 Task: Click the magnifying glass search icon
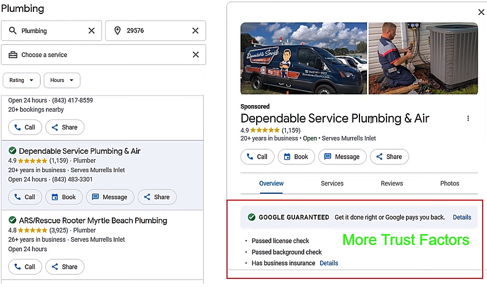tap(13, 31)
